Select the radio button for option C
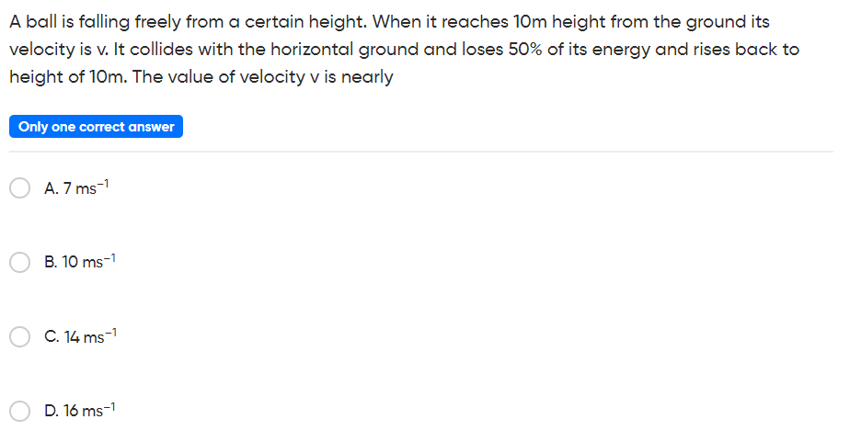850x442 pixels. pyautogui.click(x=20, y=336)
